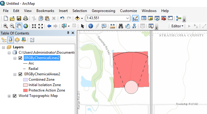Image resolution: width=207 pixels, height=114 pixels.
Task: Open the map scale dropdown
Action: pyautogui.click(x=127, y=18)
